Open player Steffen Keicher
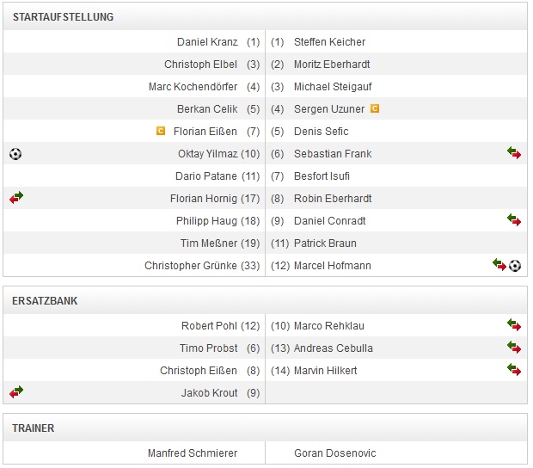 [x=329, y=42]
